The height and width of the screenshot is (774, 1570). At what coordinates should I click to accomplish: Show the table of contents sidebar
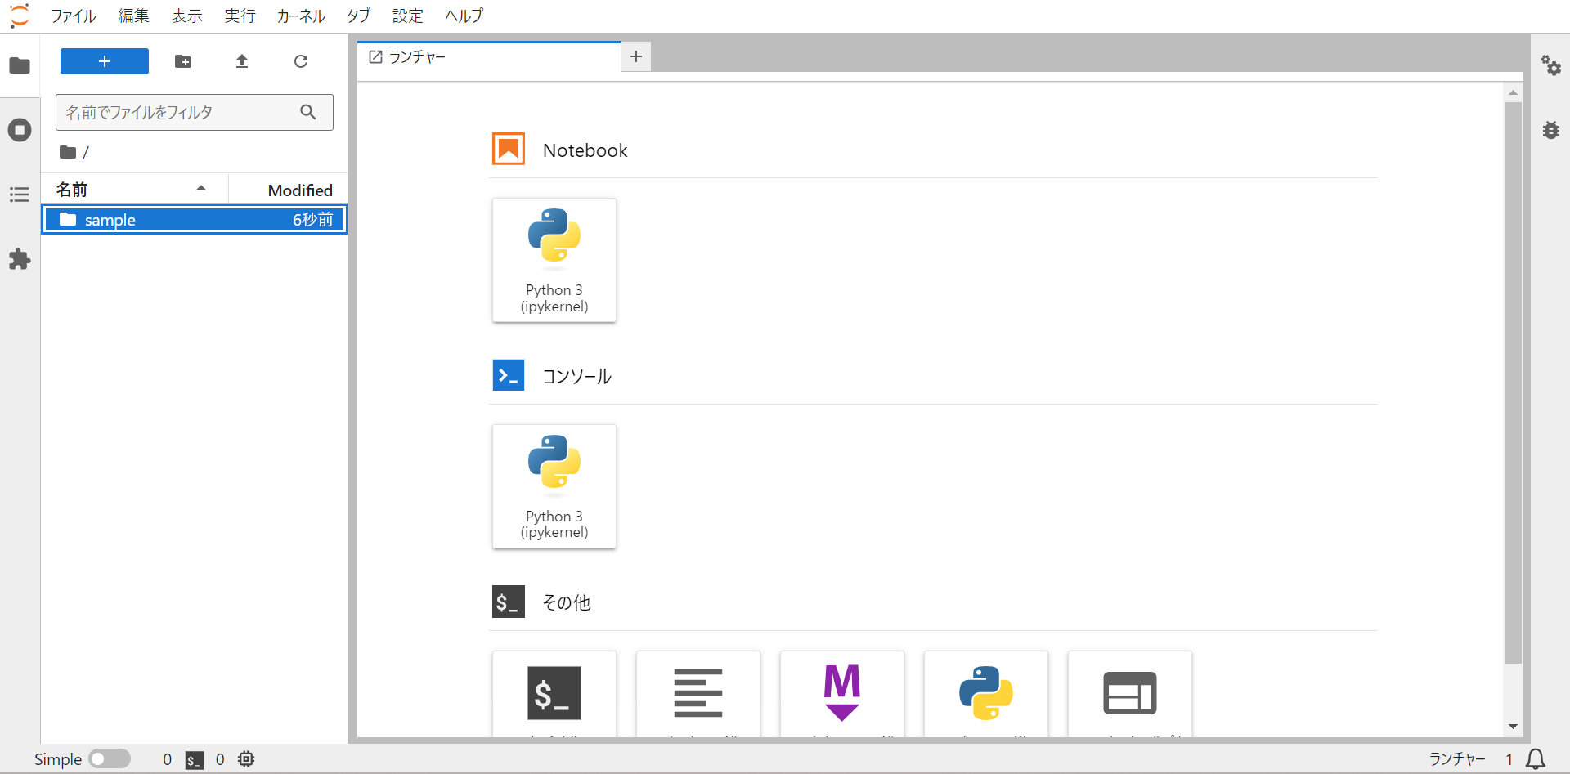pyautogui.click(x=20, y=195)
